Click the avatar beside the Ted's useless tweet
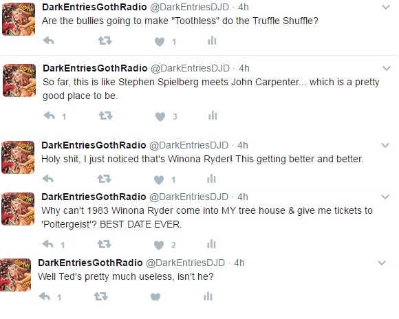The image size is (399, 319). [x=15, y=275]
